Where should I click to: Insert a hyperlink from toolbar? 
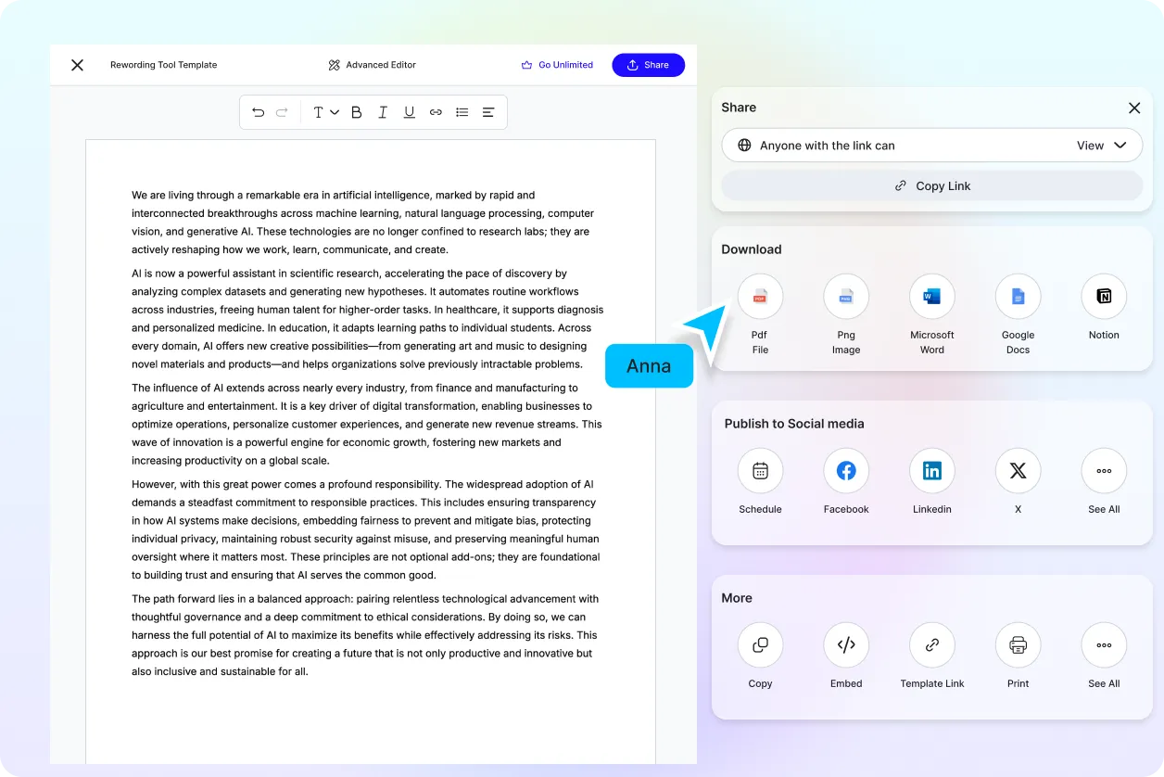[436, 112]
